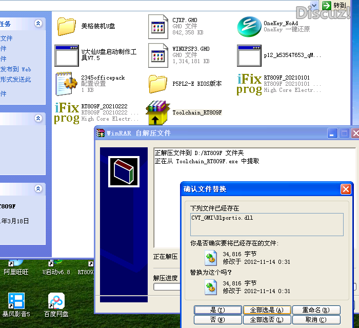
Task: Open the 暴风影音5 desktop shortcut
Action: 16,304
